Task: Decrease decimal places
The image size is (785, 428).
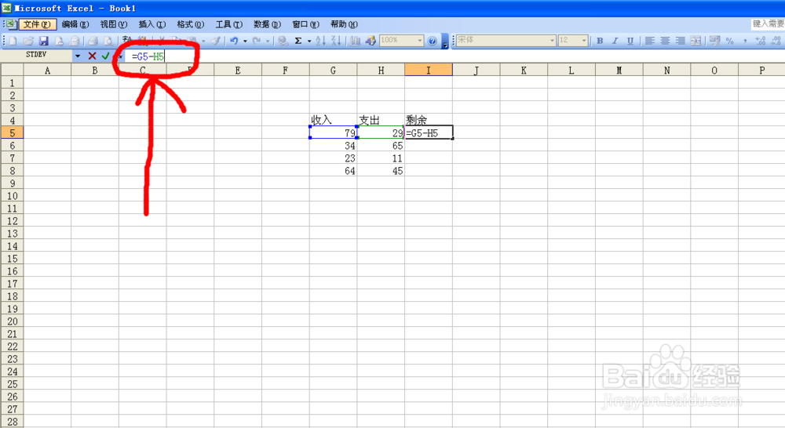Action: pos(776,41)
